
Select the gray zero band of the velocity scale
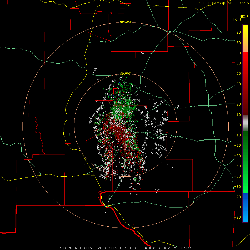(245, 123)
